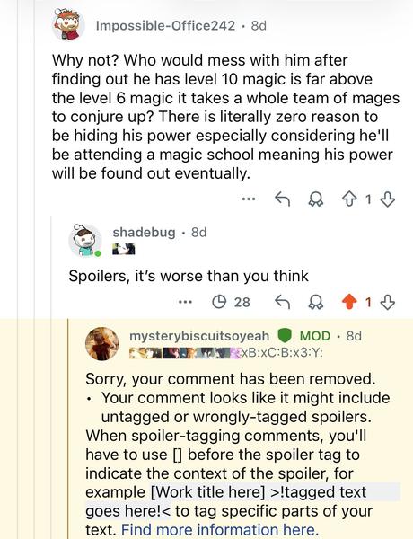Downvote shadebug's spoilers comment
This screenshot has width=413, height=539.
coord(388,303)
